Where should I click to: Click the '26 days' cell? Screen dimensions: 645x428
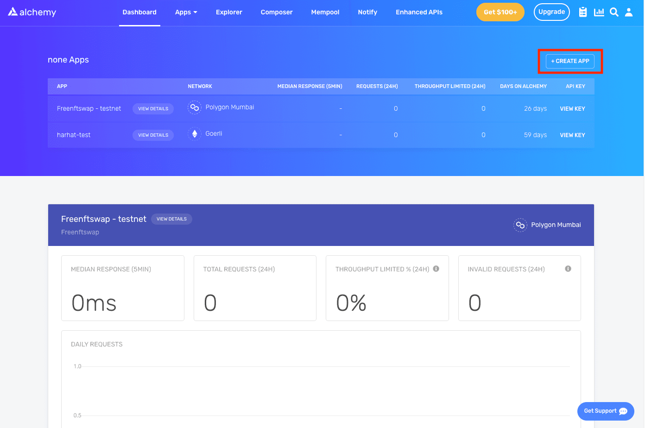535,108
